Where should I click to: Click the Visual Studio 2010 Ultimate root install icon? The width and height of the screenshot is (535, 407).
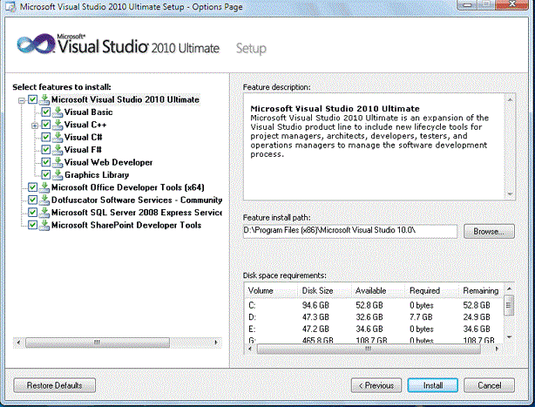coord(44,99)
